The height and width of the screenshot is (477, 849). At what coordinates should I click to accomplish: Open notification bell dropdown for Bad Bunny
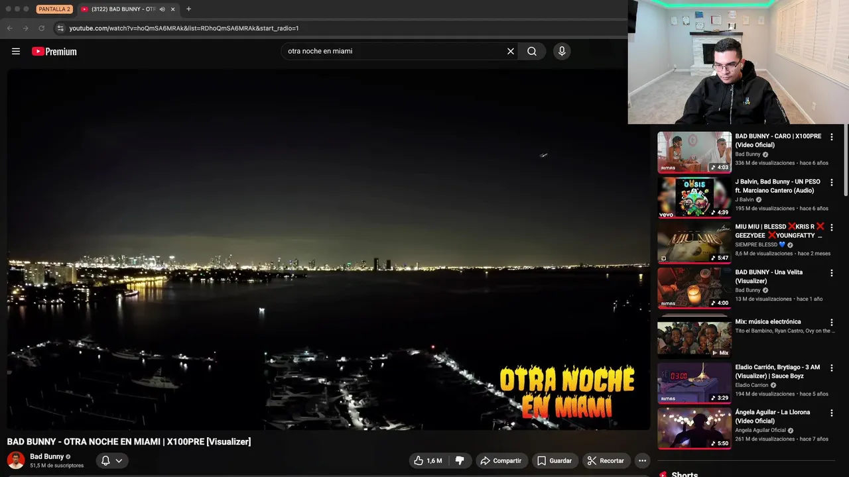[x=112, y=460]
